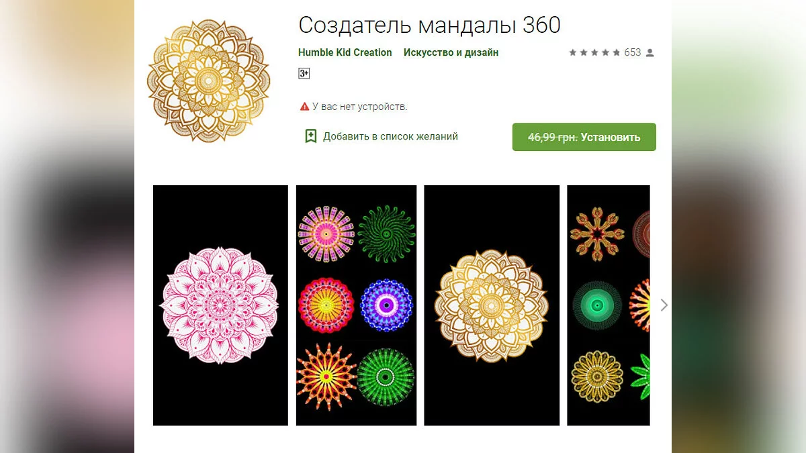
Task: Open Искусство и дизайн category
Action: (451, 52)
